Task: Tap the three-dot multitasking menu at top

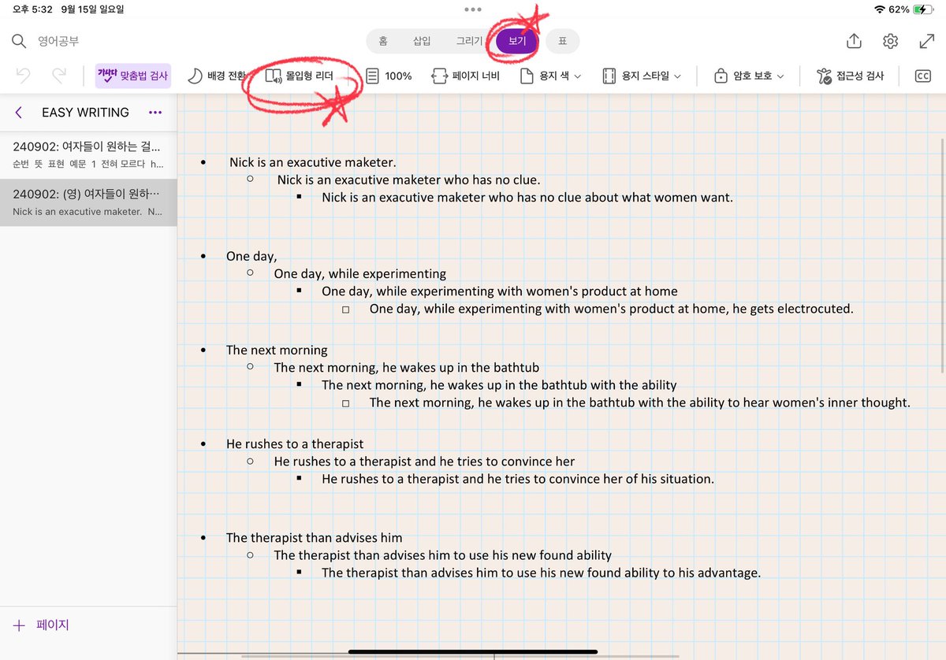Action: (473, 9)
